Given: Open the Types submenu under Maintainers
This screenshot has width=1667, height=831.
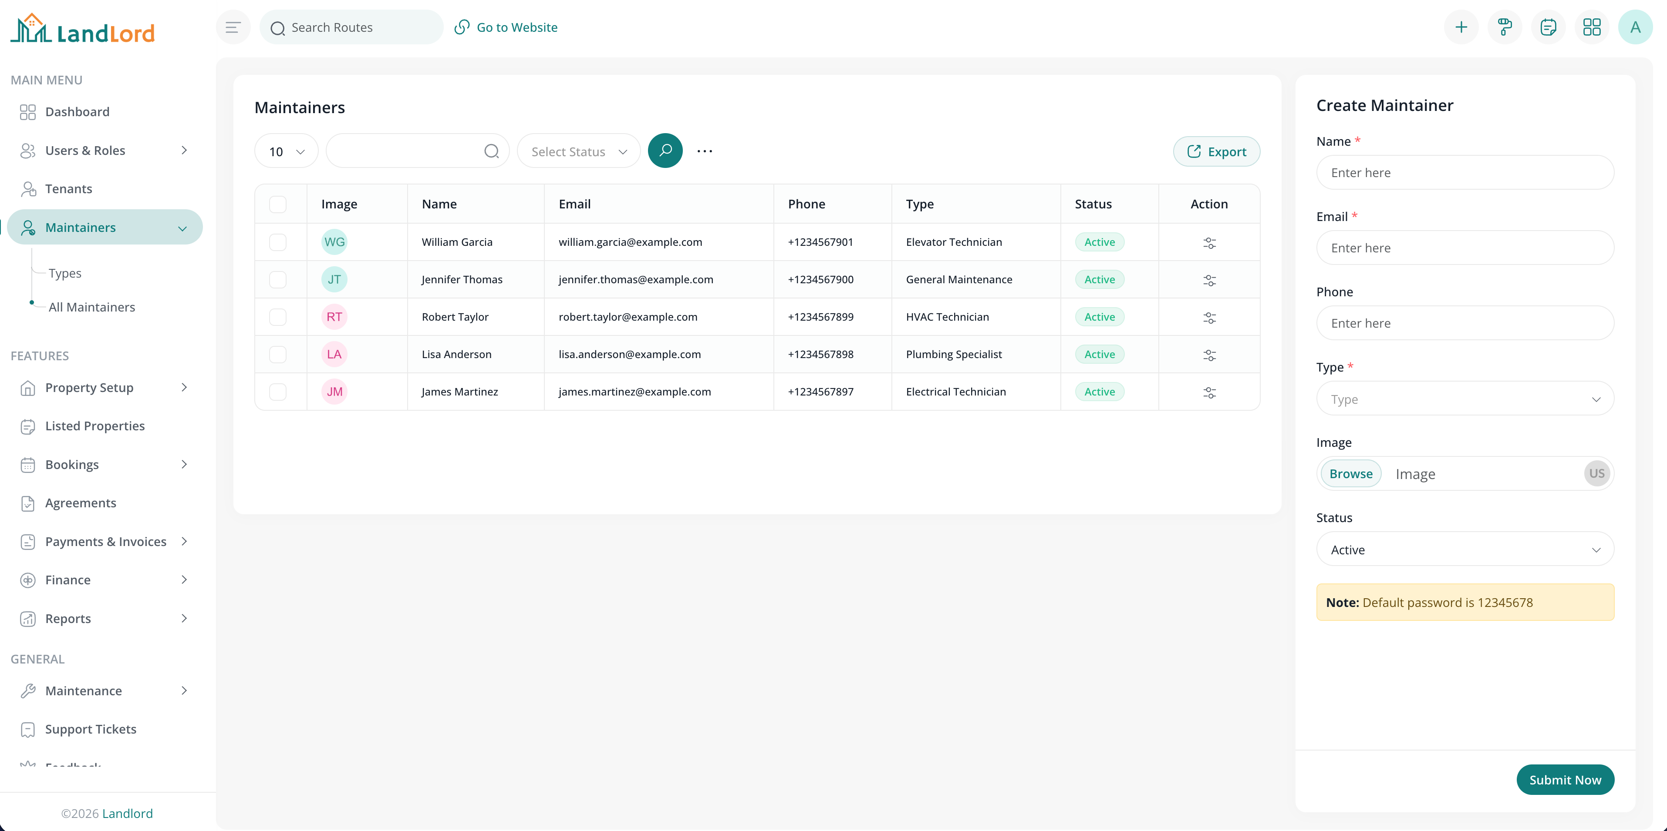Looking at the screenshot, I should click(x=65, y=273).
